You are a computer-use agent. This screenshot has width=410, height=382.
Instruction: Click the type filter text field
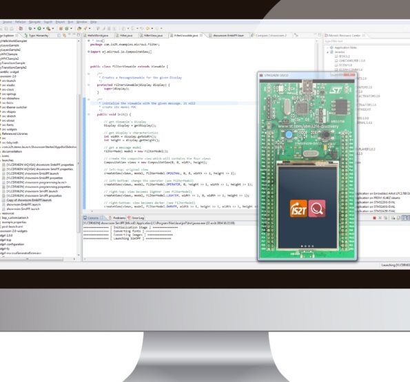[x=366, y=41]
